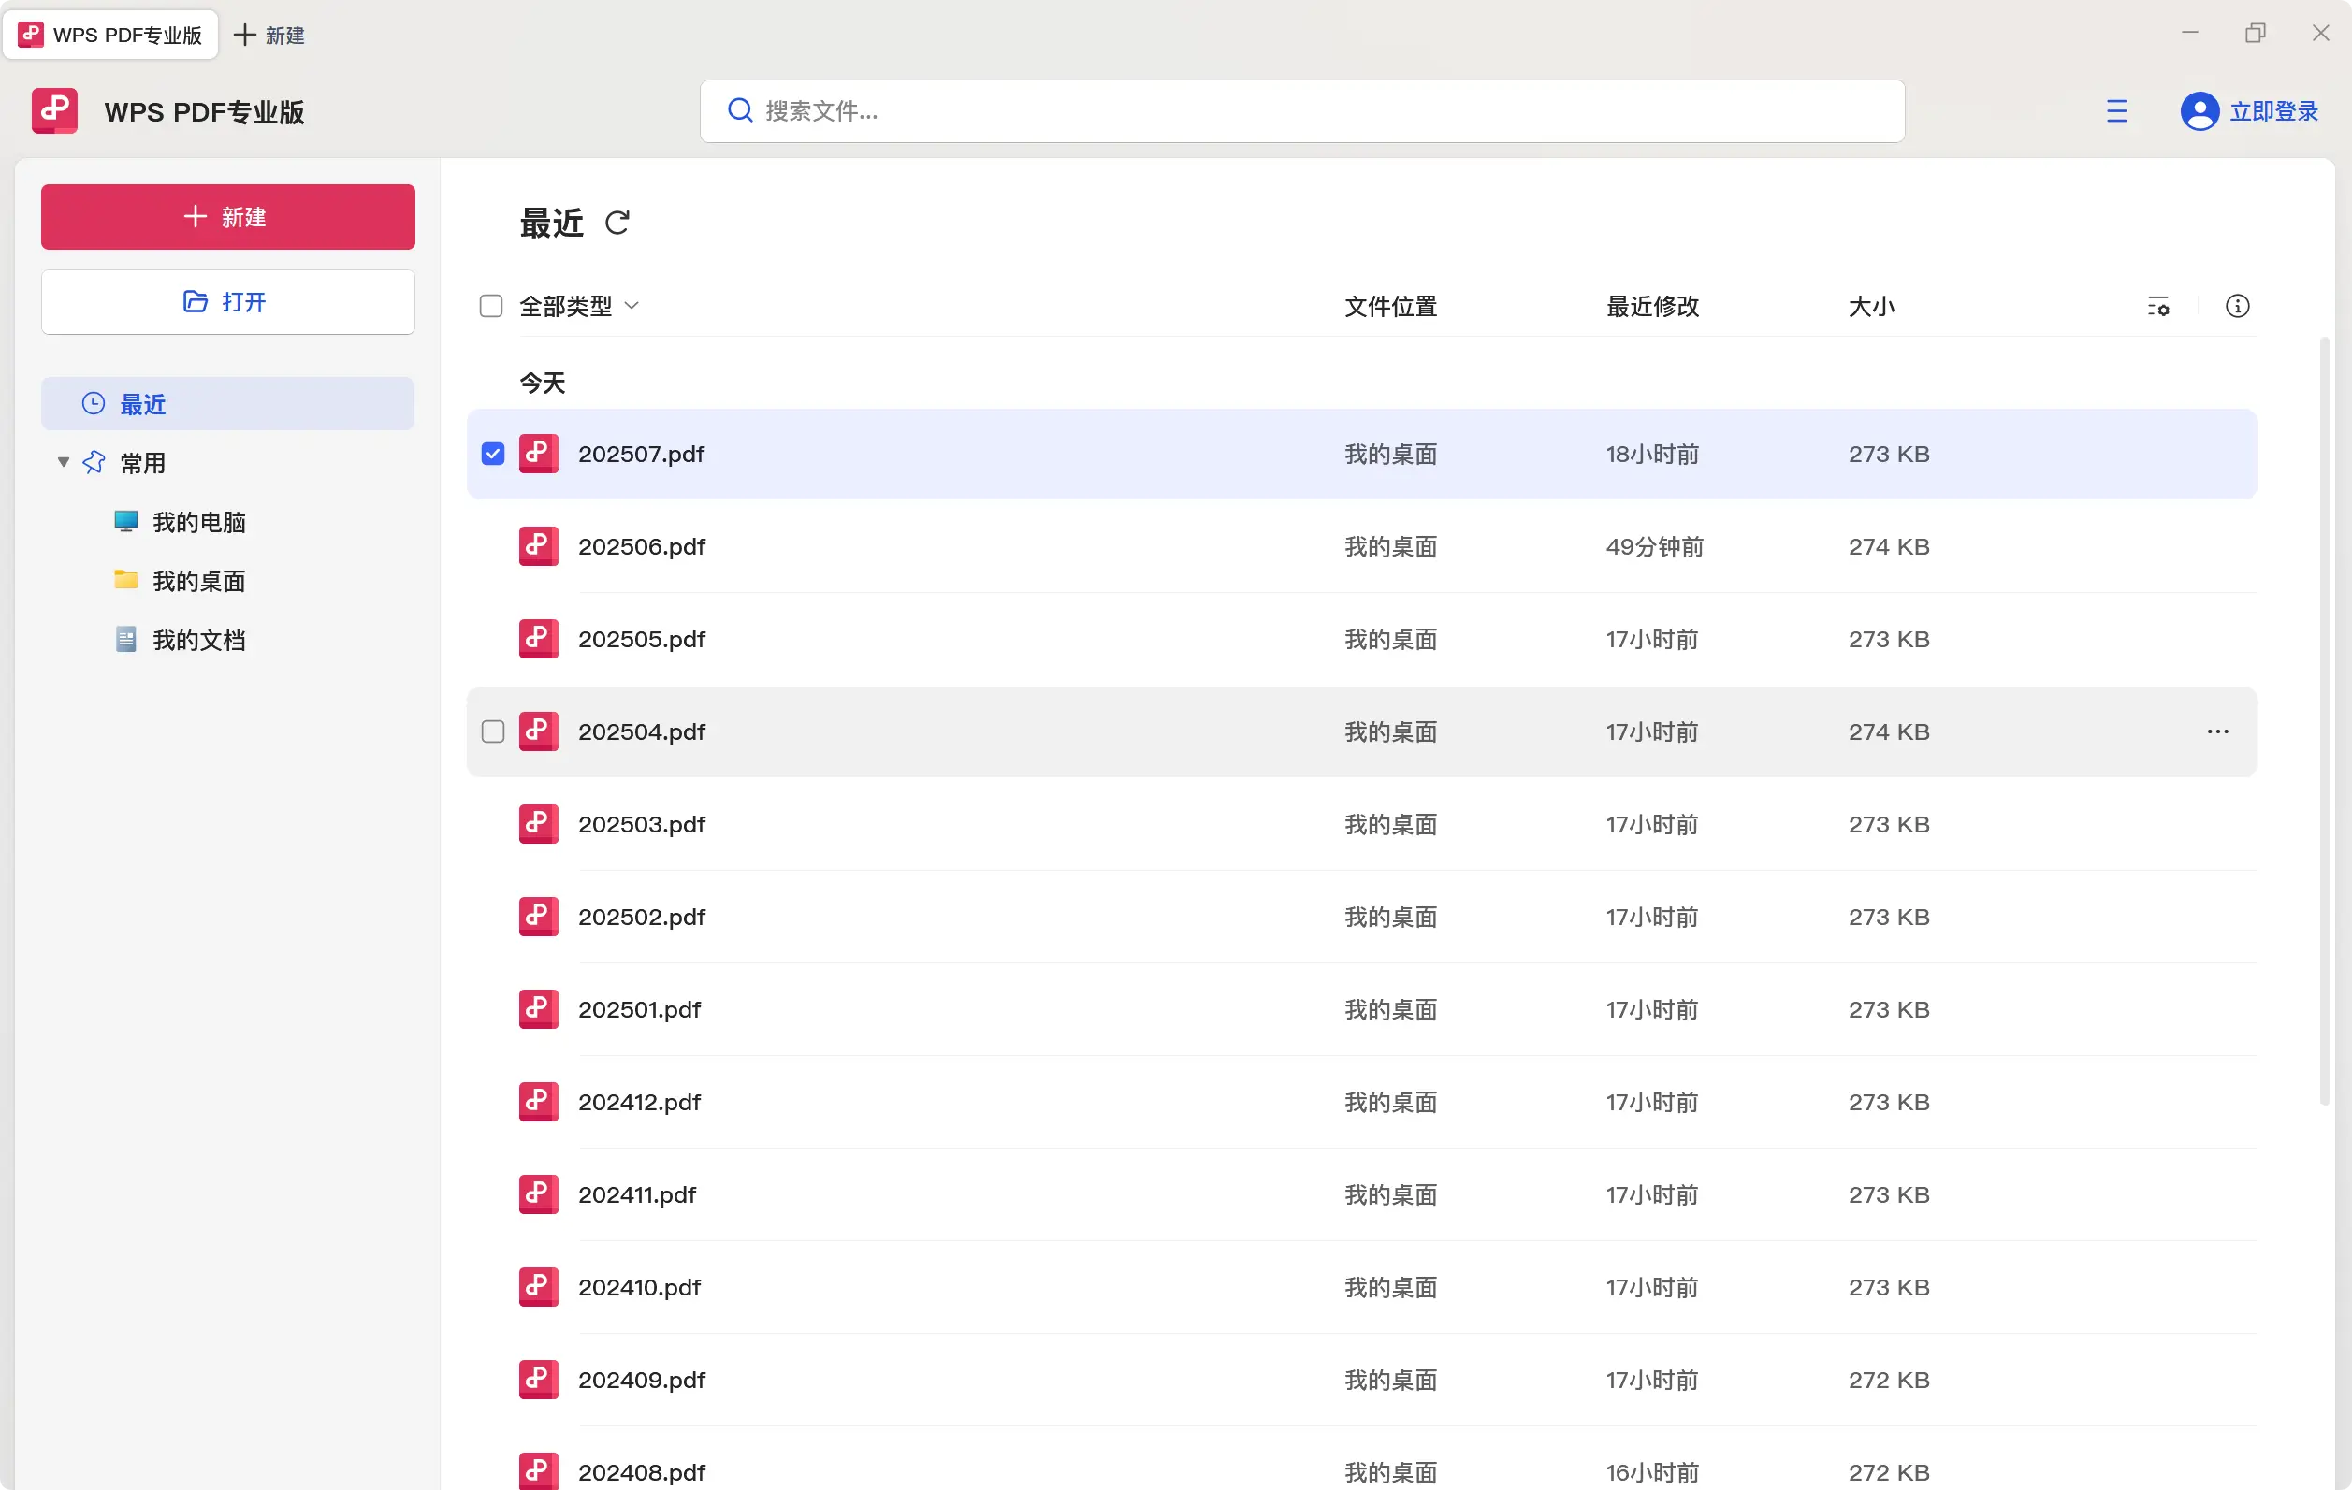Open the list display settings icon

pos(2158,306)
